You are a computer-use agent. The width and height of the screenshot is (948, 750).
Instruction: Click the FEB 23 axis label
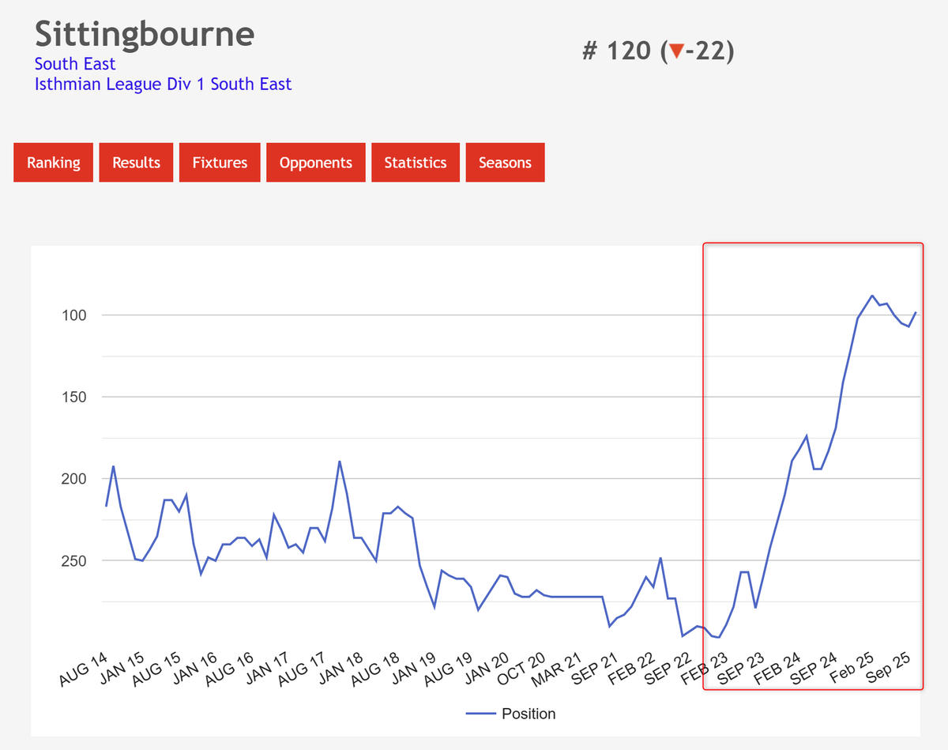click(704, 668)
